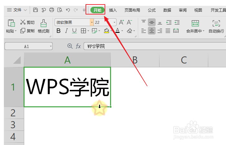Apply the font color A icon
226x145 pixels.
(118, 31)
